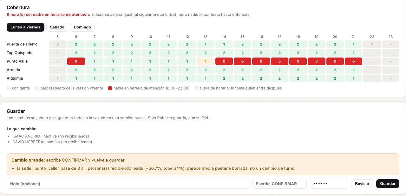This screenshot has height=196, width=406.
Task: Click the gray 'fuera de horario' legend swatch
Action: pyautogui.click(x=197, y=88)
